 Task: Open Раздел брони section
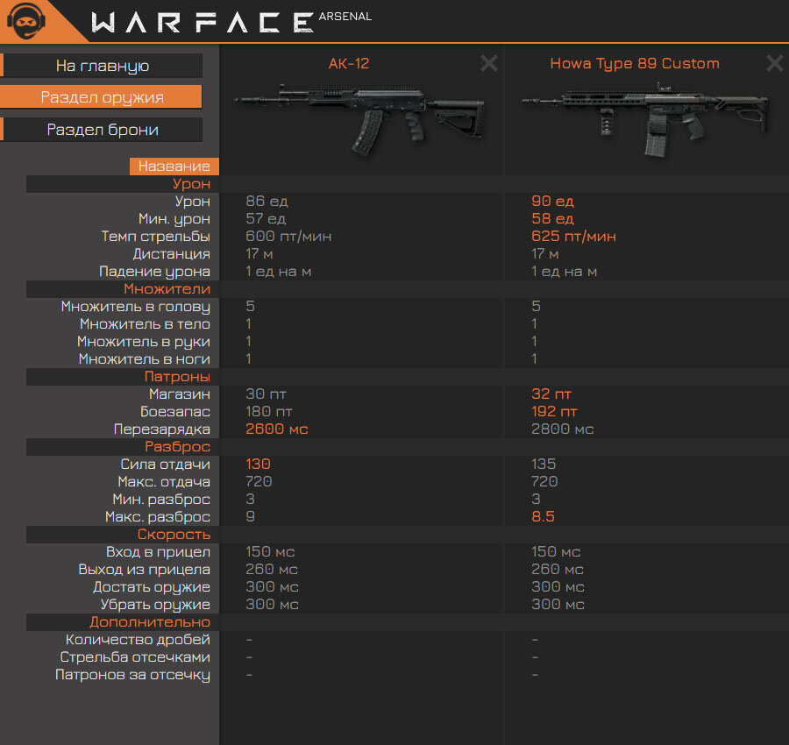(103, 130)
